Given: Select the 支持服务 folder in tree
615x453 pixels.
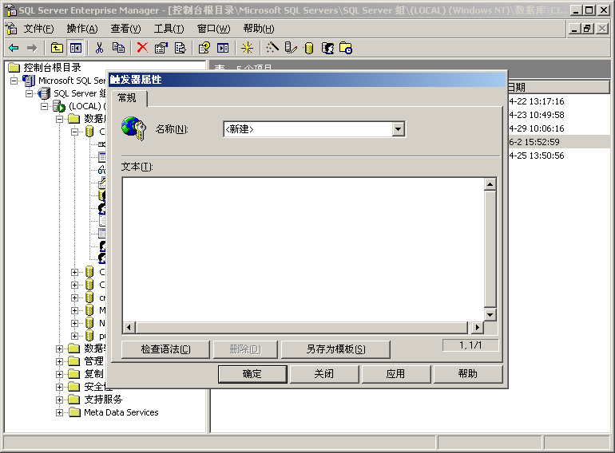Looking at the screenshot, I should pyautogui.click(x=103, y=400).
